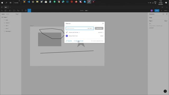The width and height of the screenshot is (169, 95).
Task: Open Page 1 dropdown in Layers panel
Action: point(17,14)
